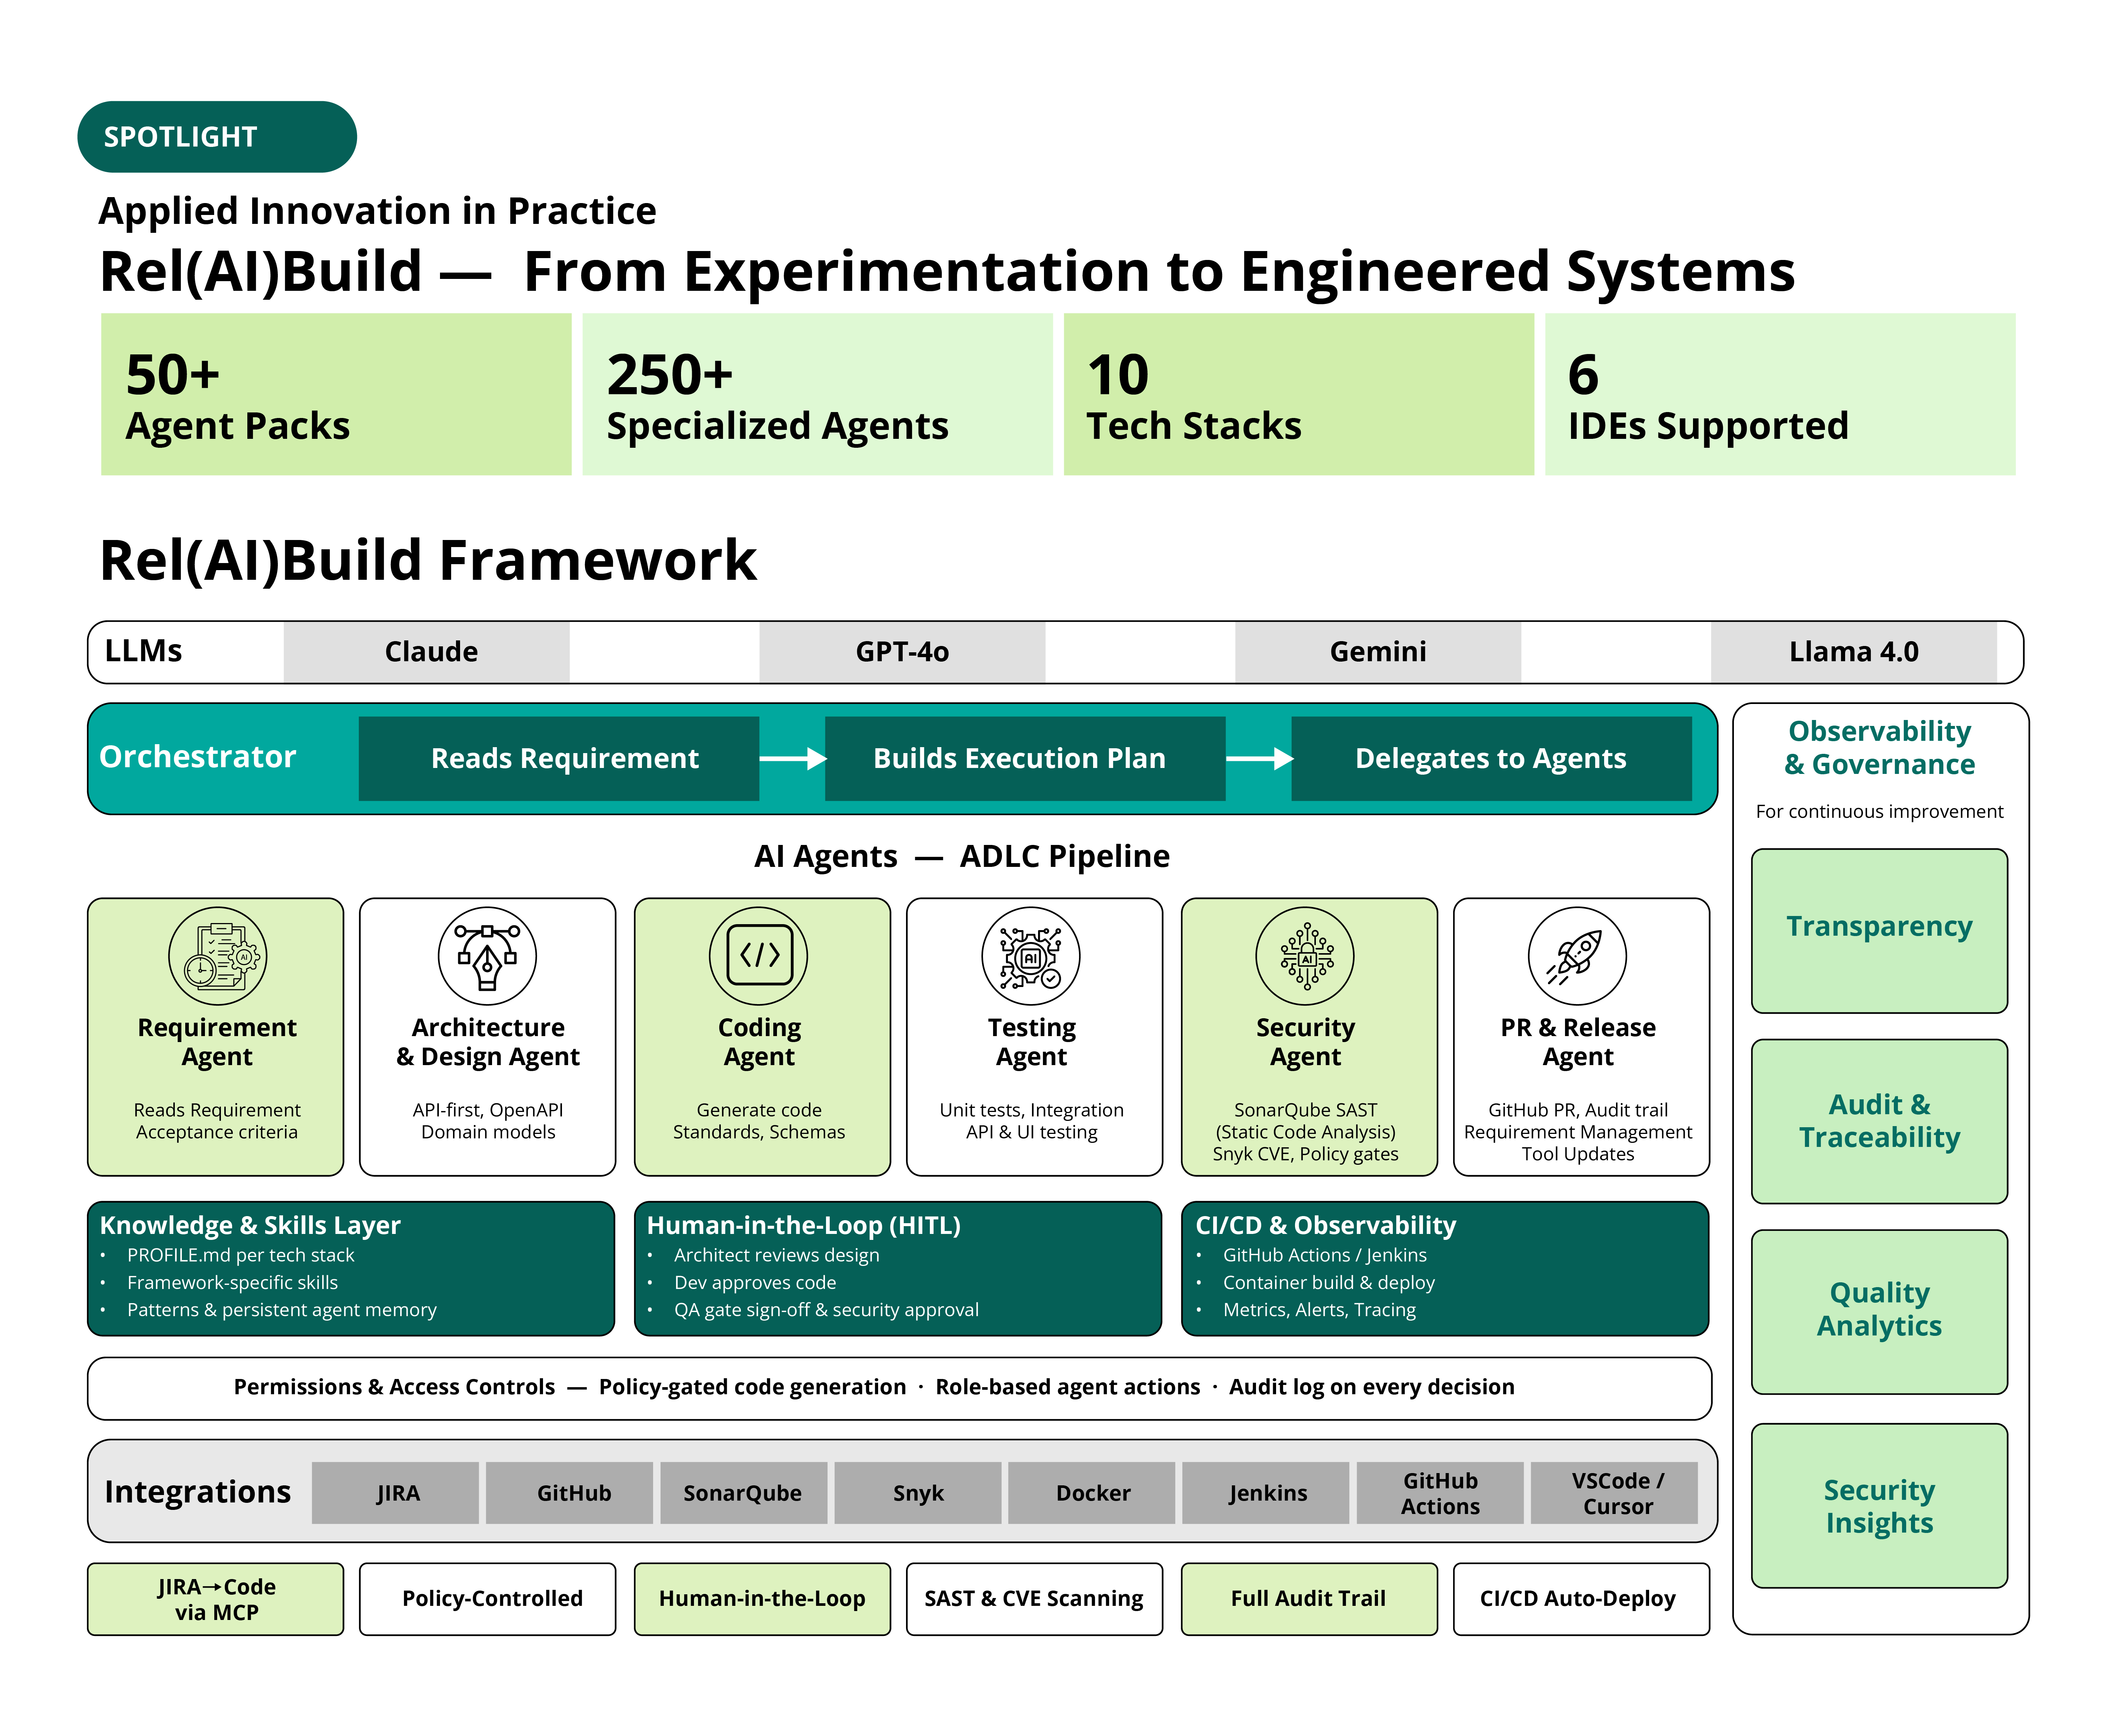This screenshot has width=2117, height=1736.
Task: Click 'GitHub Actions / Jenkins' bullet
Action: pyautogui.click(x=1325, y=1255)
